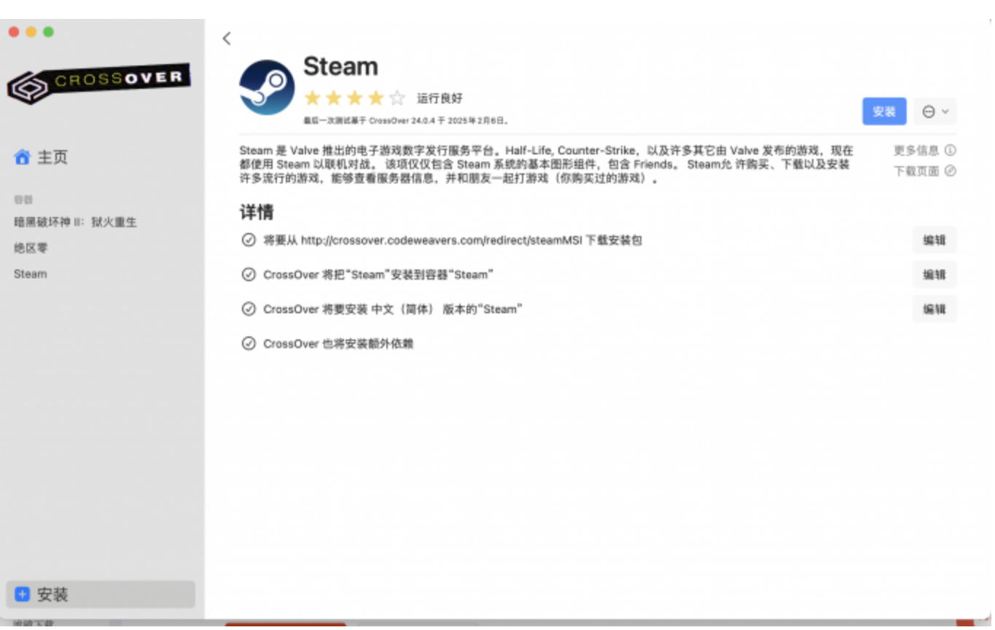The height and width of the screenshot is (630, 995).
Task: Open the 安装 section at the sidebar bottom
Action: (x=101, y=594)
